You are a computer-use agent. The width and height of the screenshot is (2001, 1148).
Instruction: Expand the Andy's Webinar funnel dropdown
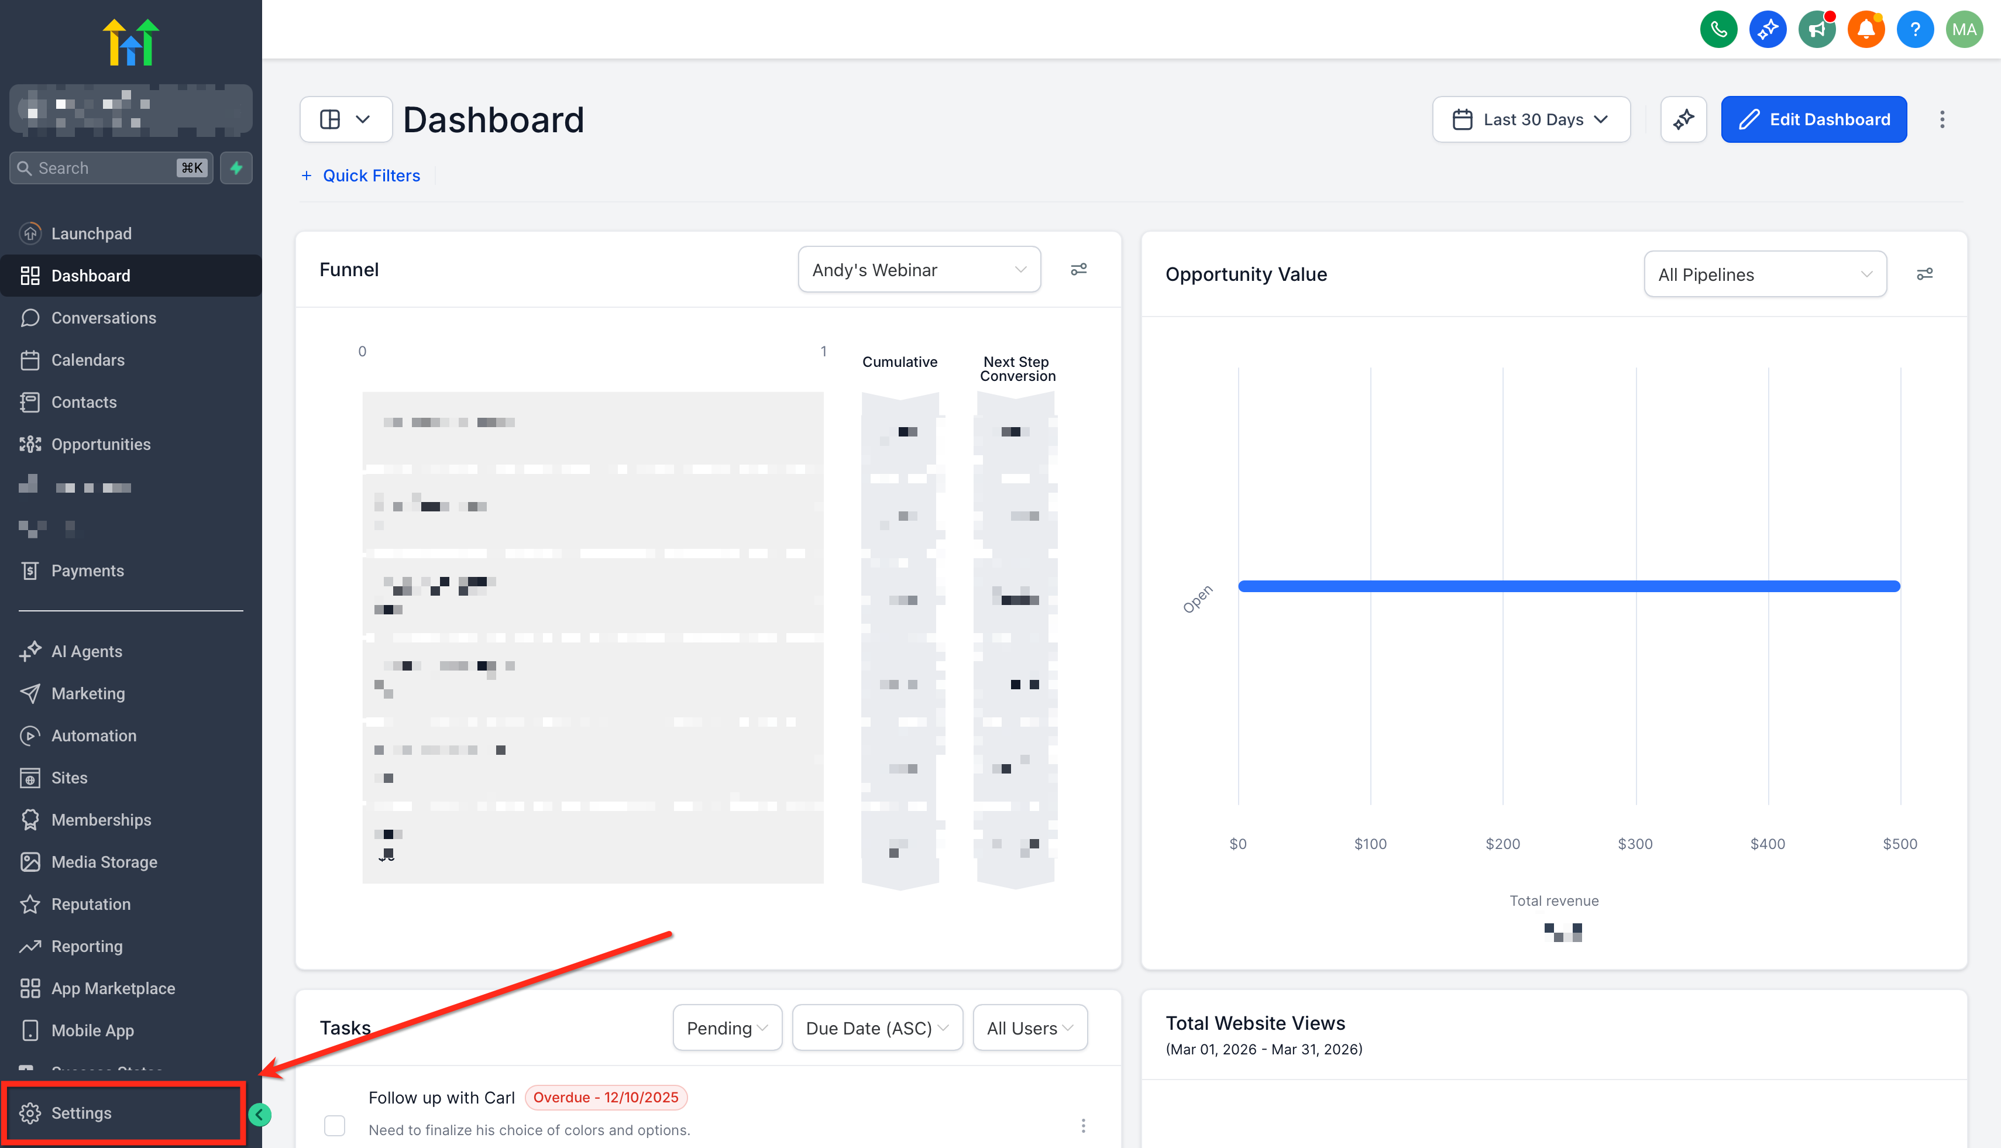(919, 270)
